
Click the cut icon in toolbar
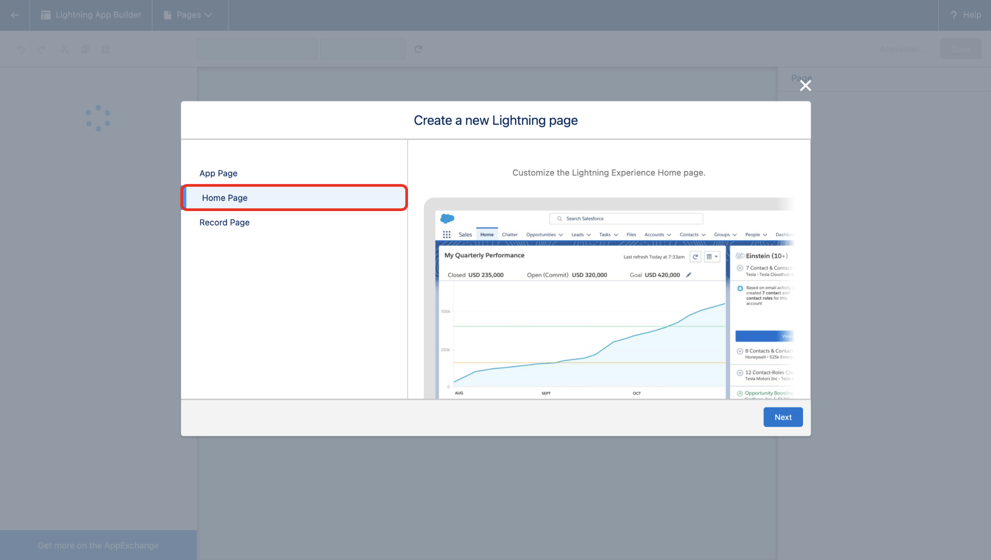[x=65, y=49]
